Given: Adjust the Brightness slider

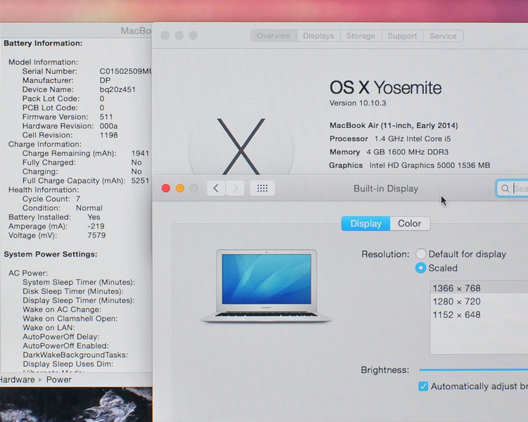Looking at the screenshot, I should (x=474, y=370).
